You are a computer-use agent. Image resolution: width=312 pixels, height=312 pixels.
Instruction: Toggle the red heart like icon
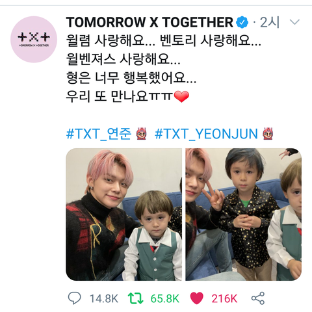[197, 298]
